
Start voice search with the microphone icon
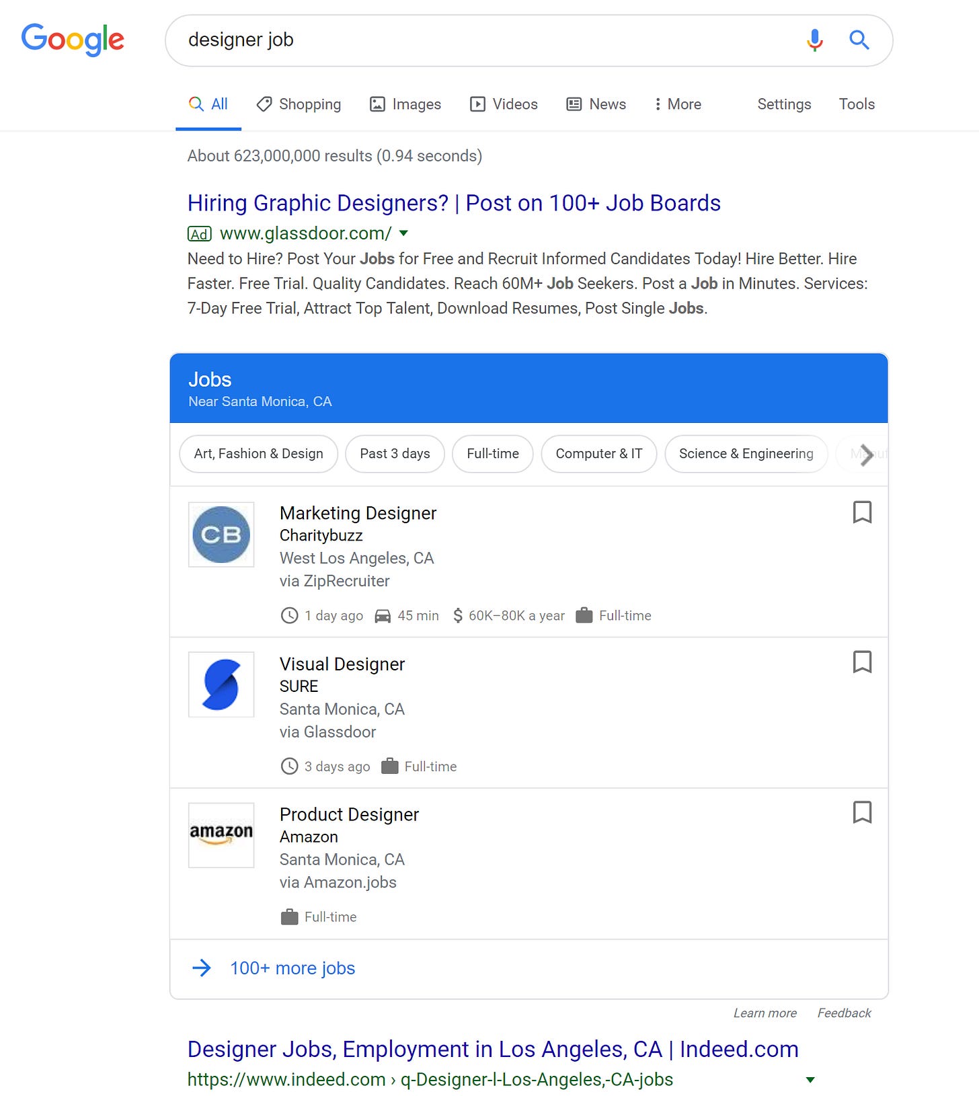coord(814,40)
